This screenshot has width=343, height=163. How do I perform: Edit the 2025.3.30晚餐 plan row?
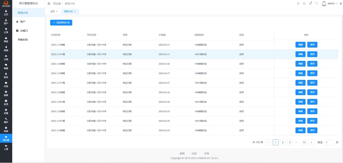point(301,63)
